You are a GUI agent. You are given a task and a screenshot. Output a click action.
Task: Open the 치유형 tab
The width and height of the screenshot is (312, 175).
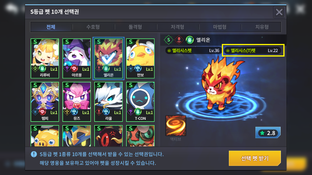pos(262,27)
